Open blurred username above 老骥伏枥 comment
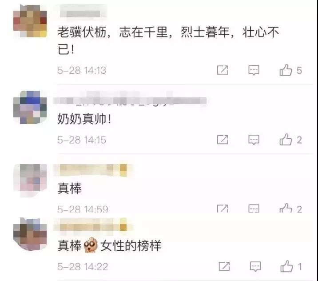The image size is (318, 281). tap(83, 14)
